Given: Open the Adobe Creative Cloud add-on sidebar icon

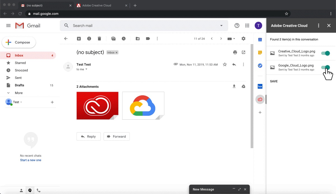Looking at the screenshot, I should (260, 100).
